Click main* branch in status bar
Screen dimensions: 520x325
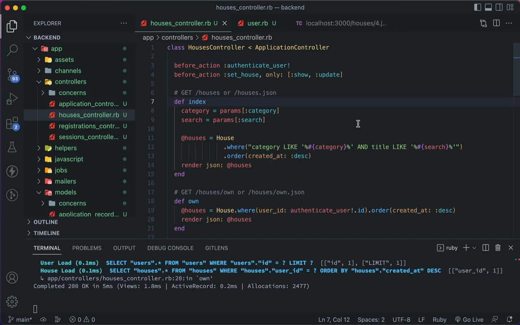click(20, 320)
